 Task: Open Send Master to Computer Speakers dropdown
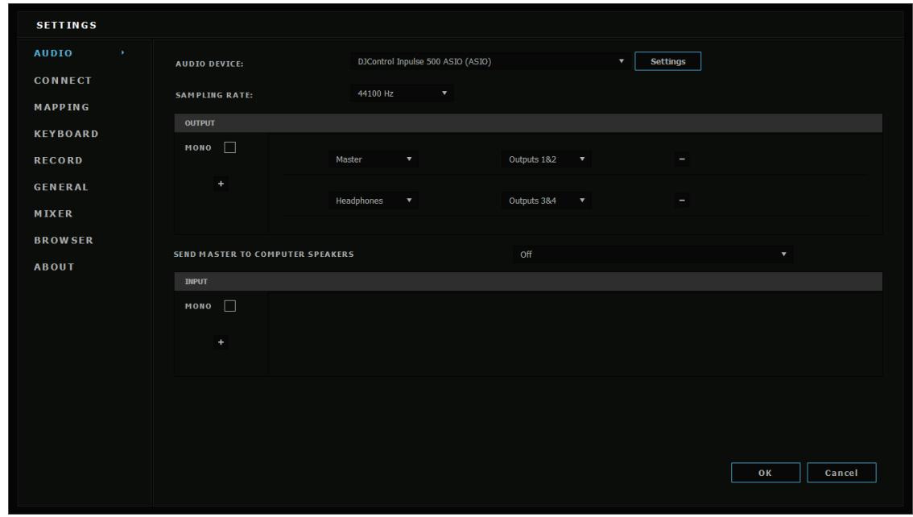pyautogui.click(x=653, y=254)
